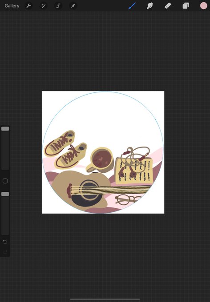
Task: Tap the guitar sound hole on canvas
Action: (x=89, y=193)
